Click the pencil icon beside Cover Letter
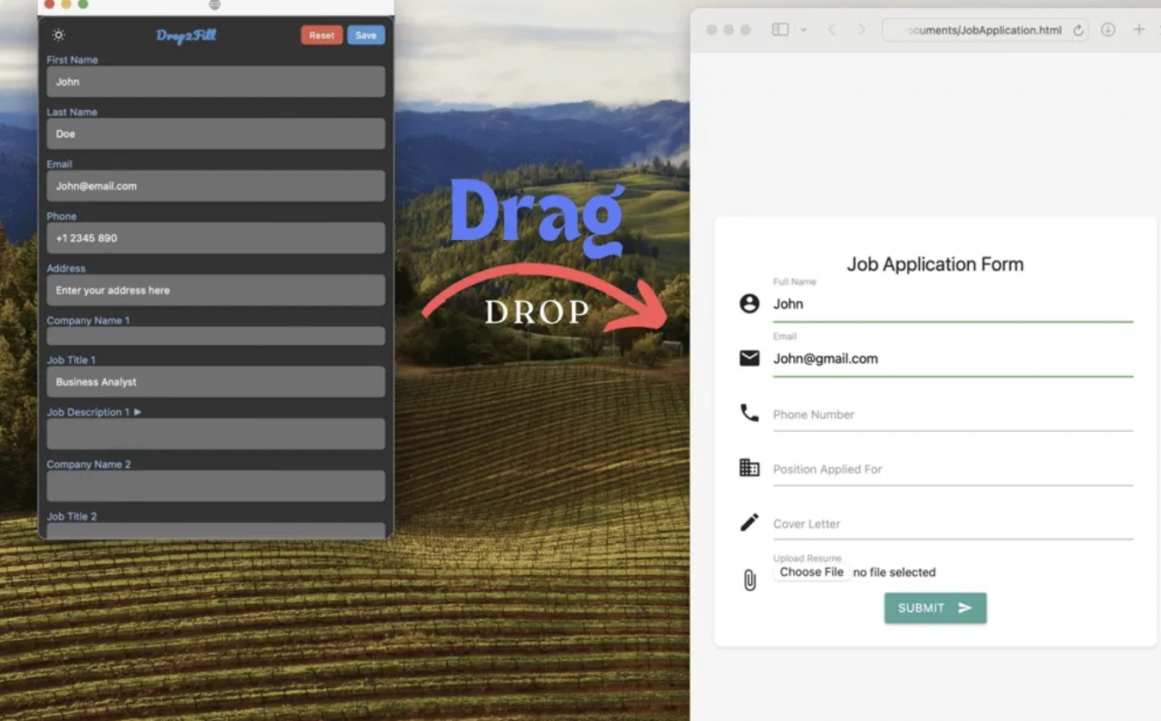The height and width of the screenshot is (721, 1161). [x=749, y=522]
